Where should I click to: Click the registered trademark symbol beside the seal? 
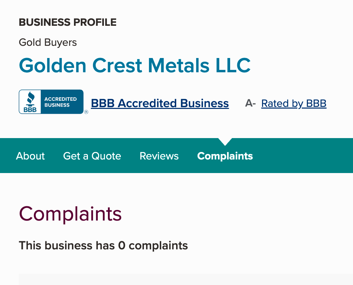86,112
